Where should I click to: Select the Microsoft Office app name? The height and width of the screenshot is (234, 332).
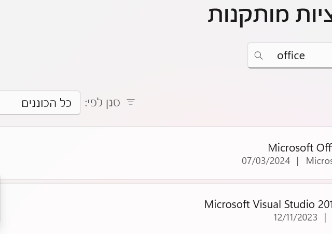click(299, 148)
